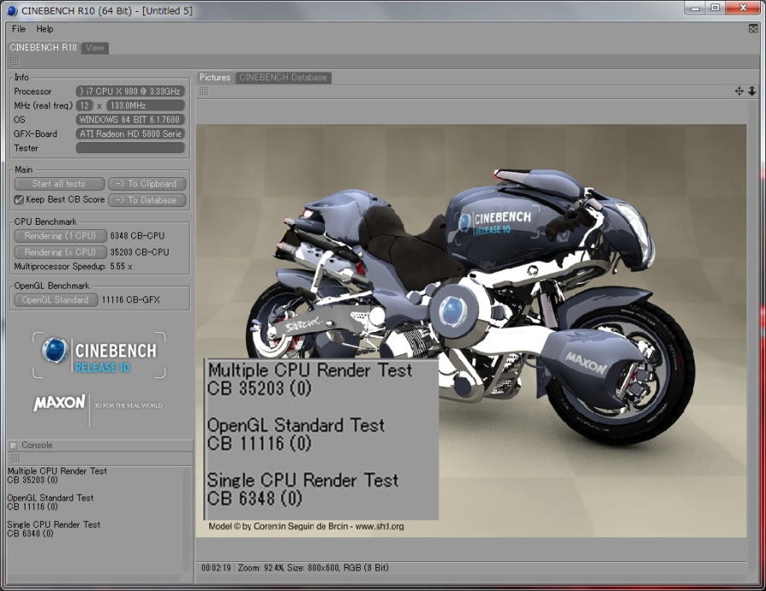This screenshot has height=591, width=766.
Task: Run the Rendering (x CPU) benchmark
Action: pos(60,252)
